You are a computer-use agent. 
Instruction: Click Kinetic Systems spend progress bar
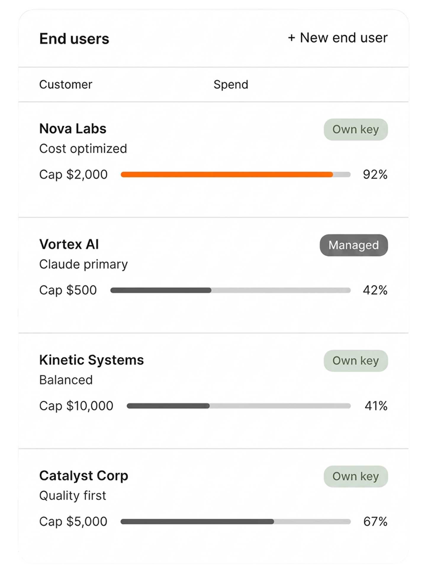239,406
